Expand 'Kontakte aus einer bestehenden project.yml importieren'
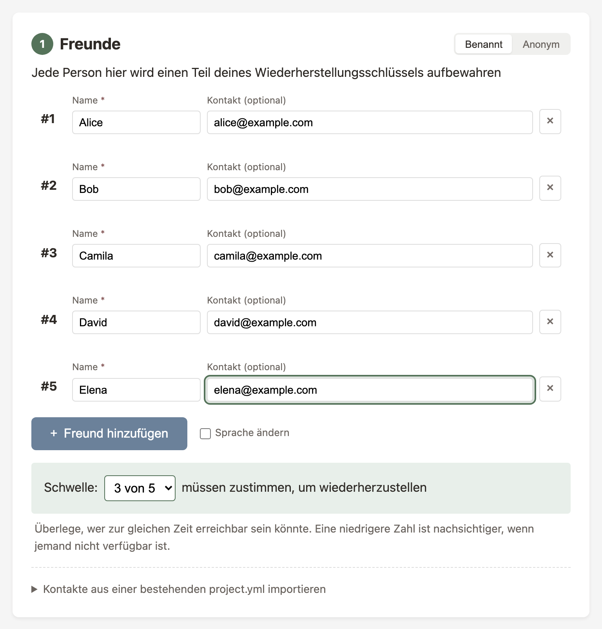 tap(184, 589)
